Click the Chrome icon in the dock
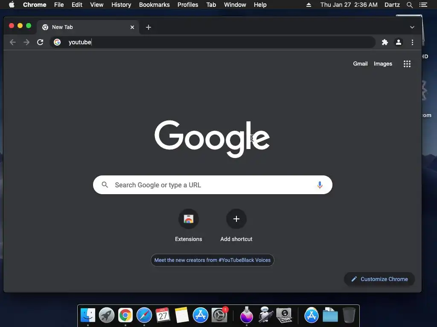The width and height of the screenshot is (437, 327). coord(125,316)
